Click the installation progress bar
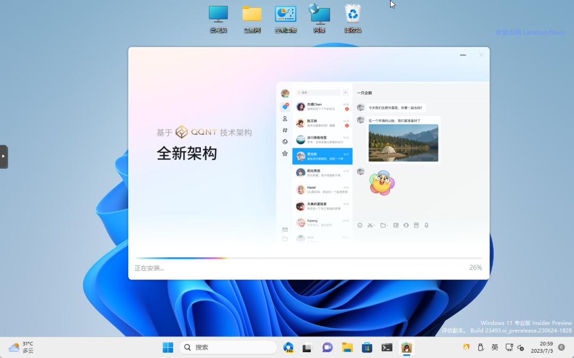The image size is (574, 358). click(x=309, y=258)
